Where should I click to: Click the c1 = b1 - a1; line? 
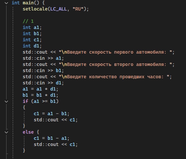click(x=52, y=138)
